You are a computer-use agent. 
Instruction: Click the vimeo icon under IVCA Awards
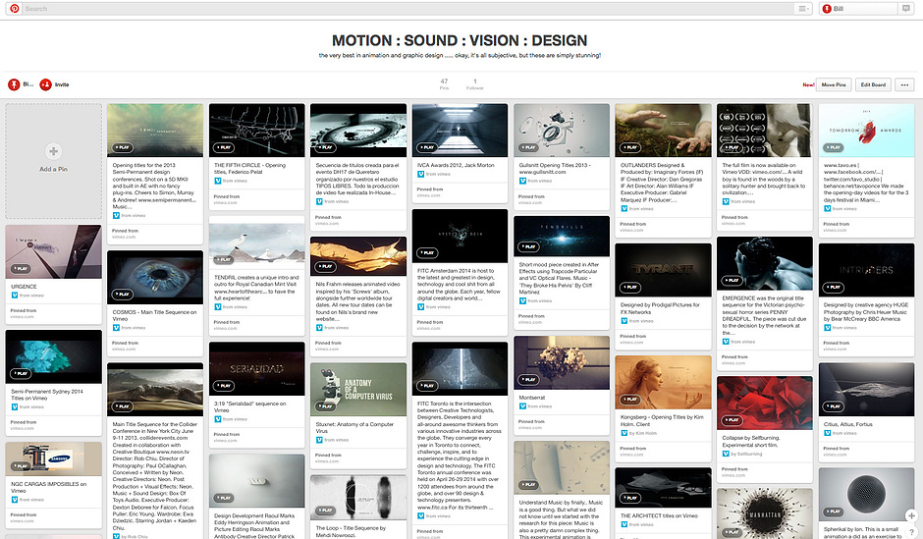(421, 174)
